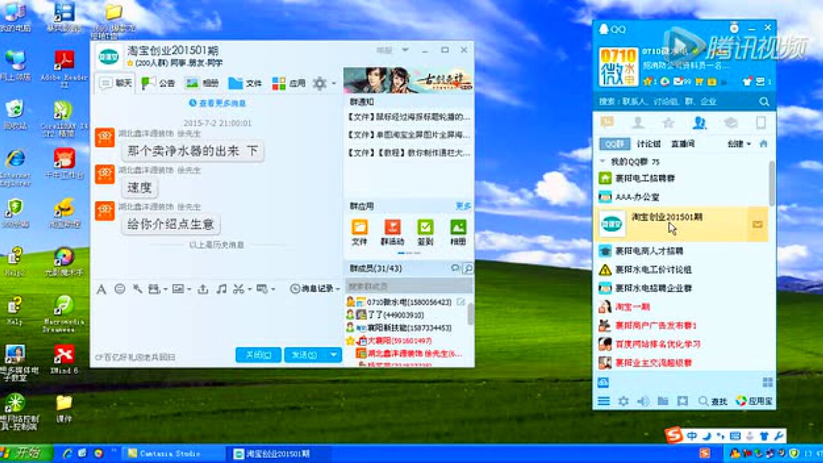
Task: Open the 签到 check-in app icon
Action: (425, 232)
